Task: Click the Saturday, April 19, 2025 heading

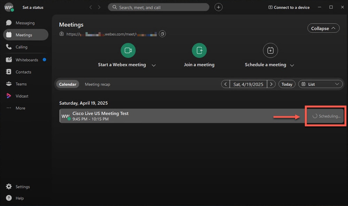Action: click(x=84, y=103)
